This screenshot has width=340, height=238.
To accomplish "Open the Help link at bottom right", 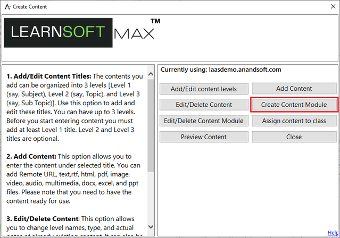I will (x=333, y=233).
